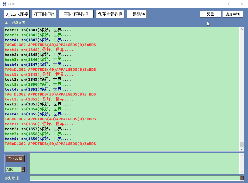Image resolution: width=248 pixels, height=183 pixels.
Task: Click the v1.0.0 title text
Action: click(x=12, y=4)
